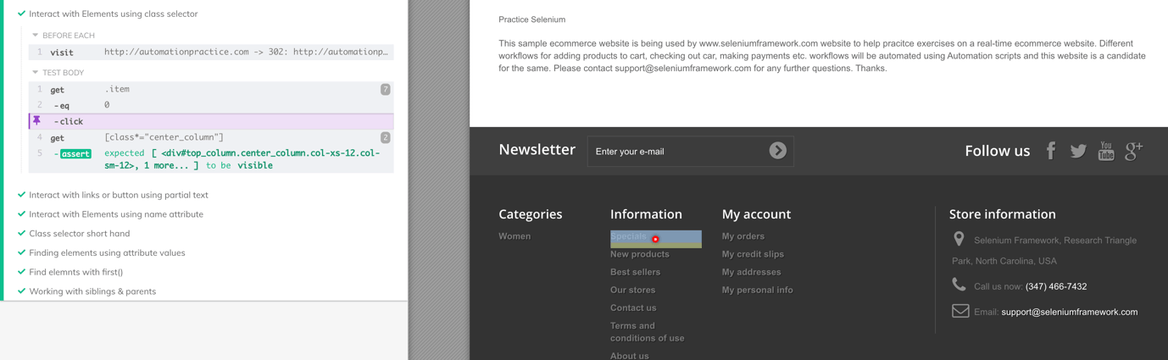Collapse the 'Interact with Elements using class selector' test
The width and height of the screenshot is (1168, 360).
tap(113, 14)
